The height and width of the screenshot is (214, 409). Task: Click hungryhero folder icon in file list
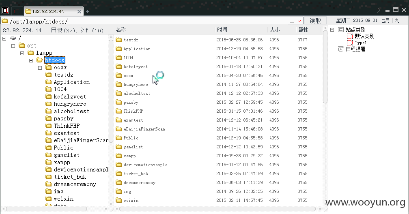tap(118, 84)
